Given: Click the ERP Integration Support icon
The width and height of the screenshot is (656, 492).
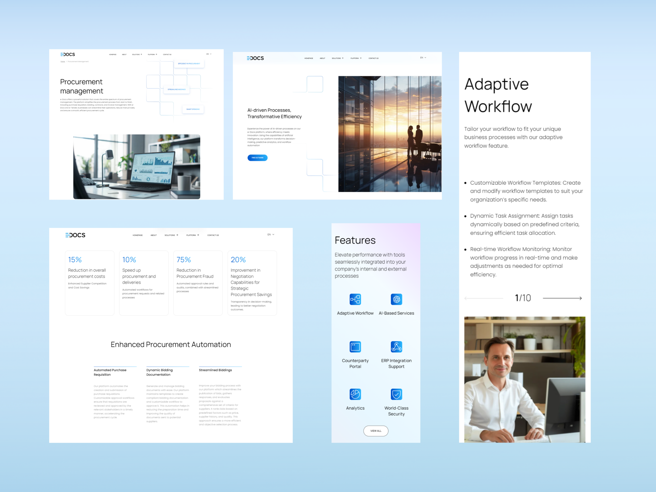Looking at the screenshot, I should click(x=396, y=347).
